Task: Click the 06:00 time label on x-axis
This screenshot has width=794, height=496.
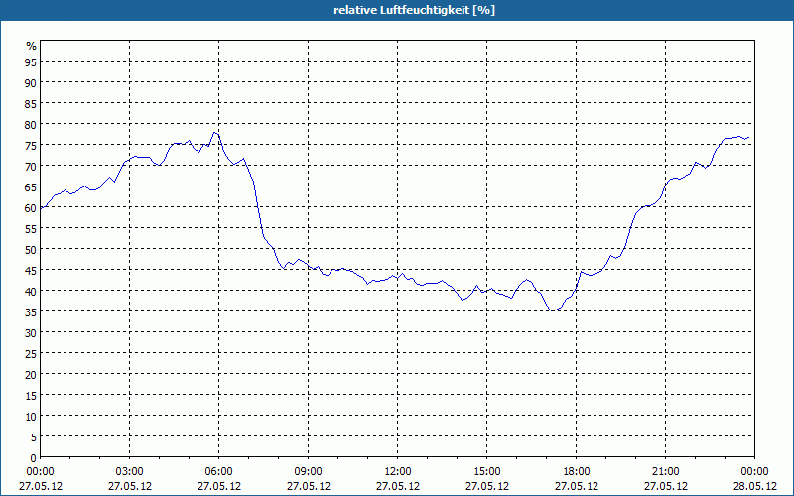Action: (218, 472)
